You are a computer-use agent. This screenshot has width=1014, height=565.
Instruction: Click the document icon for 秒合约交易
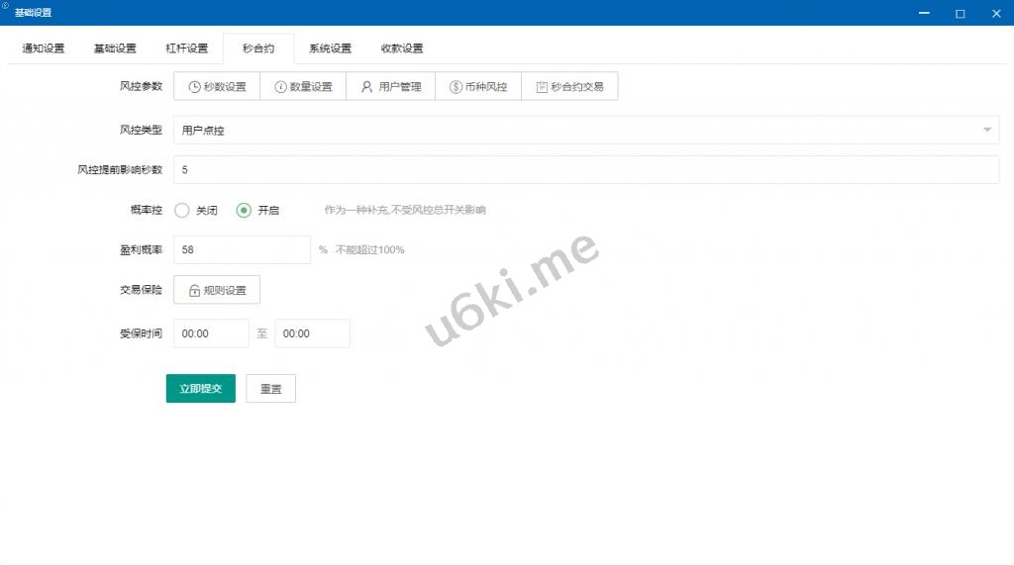click(542, 87)
